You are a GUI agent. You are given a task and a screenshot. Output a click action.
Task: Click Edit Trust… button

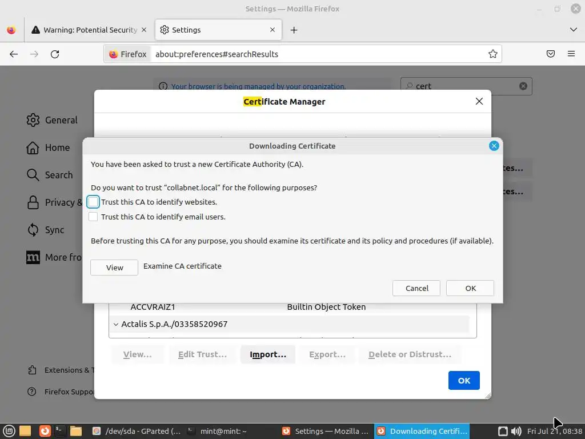[x=202, y=354]
